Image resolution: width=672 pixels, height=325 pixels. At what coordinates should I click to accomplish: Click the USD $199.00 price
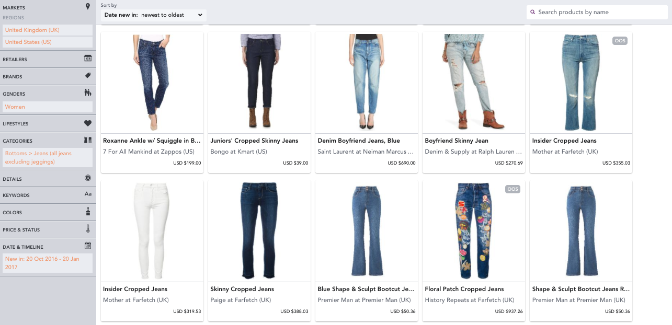(187, 163)
